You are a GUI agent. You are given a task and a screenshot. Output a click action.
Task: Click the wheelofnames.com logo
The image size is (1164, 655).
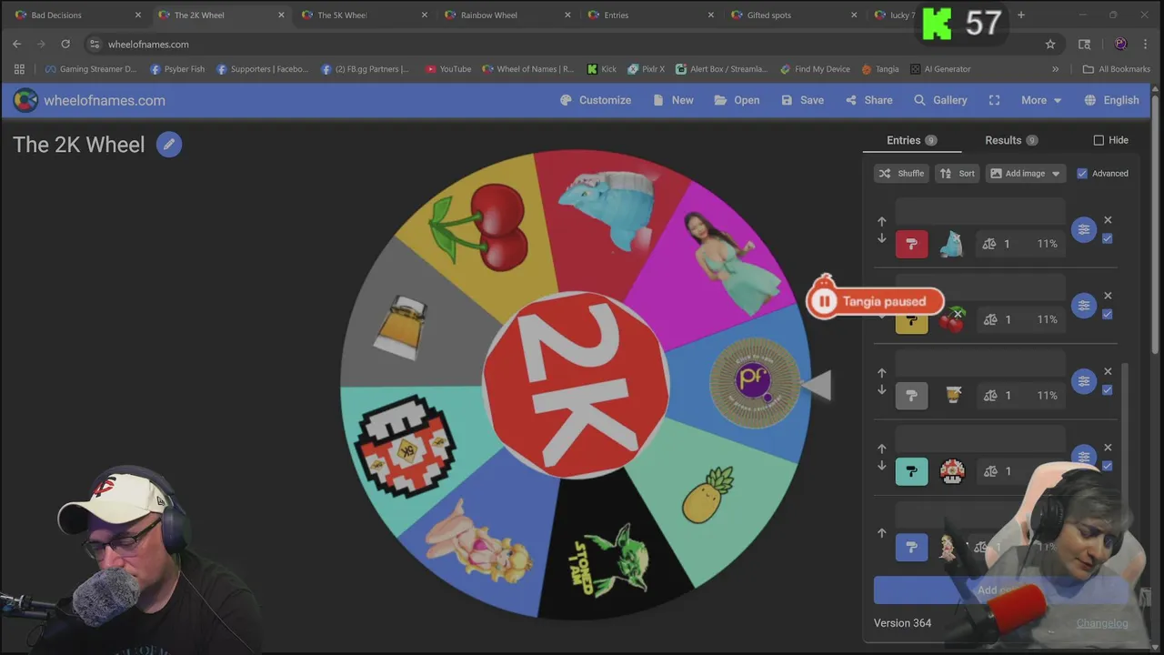pos(89,100)
